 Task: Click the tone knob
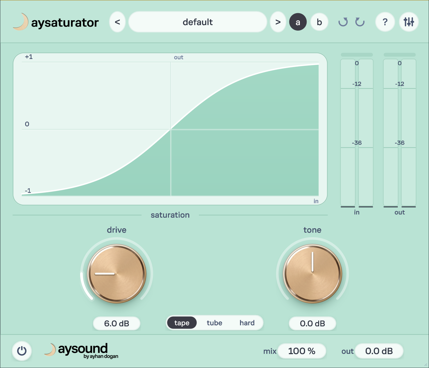coord(312,273)
